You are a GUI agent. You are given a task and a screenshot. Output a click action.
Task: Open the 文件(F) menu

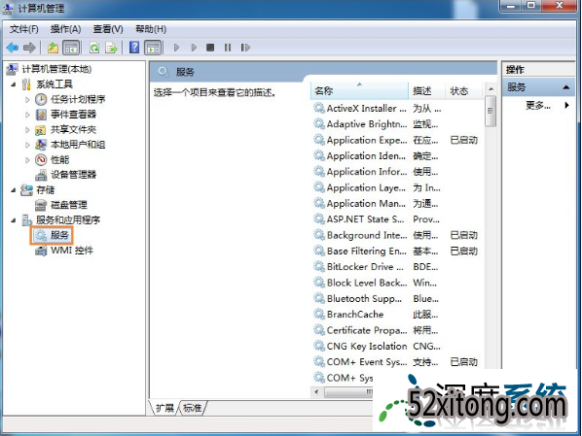pyautogui.click(x=24, y=29)
